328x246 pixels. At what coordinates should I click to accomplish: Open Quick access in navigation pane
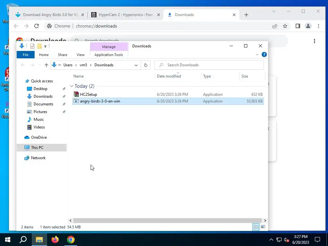click(42, 81)
